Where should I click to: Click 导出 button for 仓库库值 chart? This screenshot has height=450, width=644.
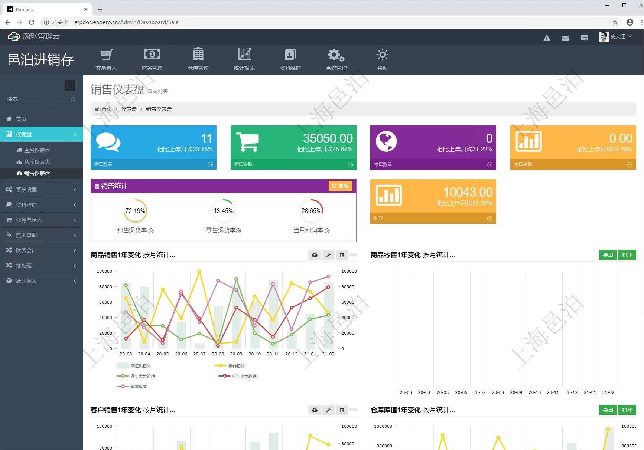pyautogui.click(x=608, y=410)
